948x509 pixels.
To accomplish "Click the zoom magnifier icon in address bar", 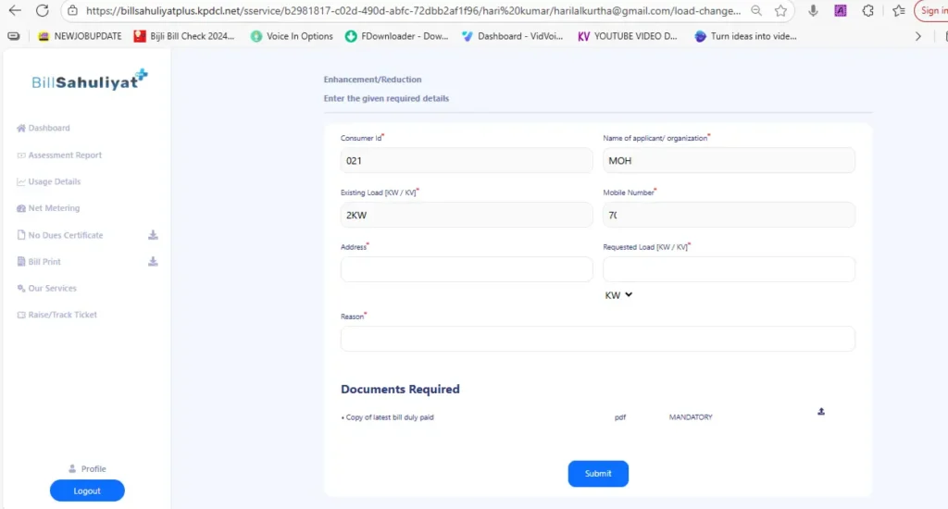I will click(756, 11).
